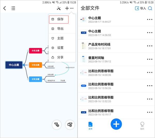Viewport: 155px width, 138px height.
Task: Open options for 中心主题 14:44:27 file
Action: coord(150,19)
